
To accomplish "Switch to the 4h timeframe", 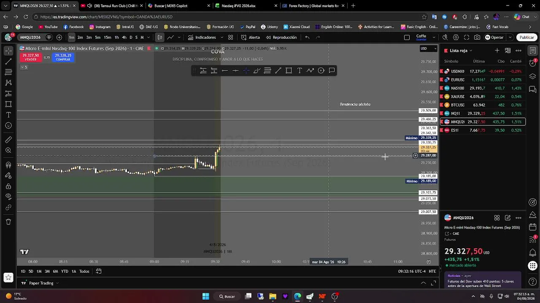I will 124,37.
